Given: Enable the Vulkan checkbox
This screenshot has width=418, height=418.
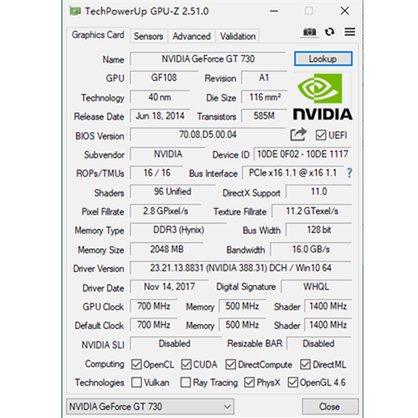Looking at the screenshot, I should coord(136,382).
